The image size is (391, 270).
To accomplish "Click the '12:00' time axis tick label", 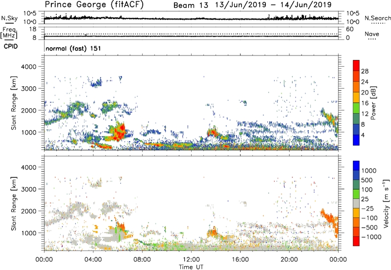I will tap(191, 260).
